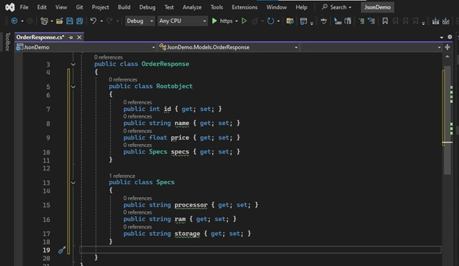Screen dimensions: 459x266
Task: Click the first download-style toolbar icon
Action: (435, 21)
